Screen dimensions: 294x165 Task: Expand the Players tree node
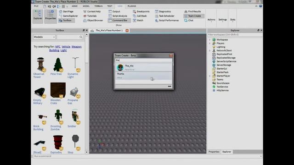pos(210,43)
